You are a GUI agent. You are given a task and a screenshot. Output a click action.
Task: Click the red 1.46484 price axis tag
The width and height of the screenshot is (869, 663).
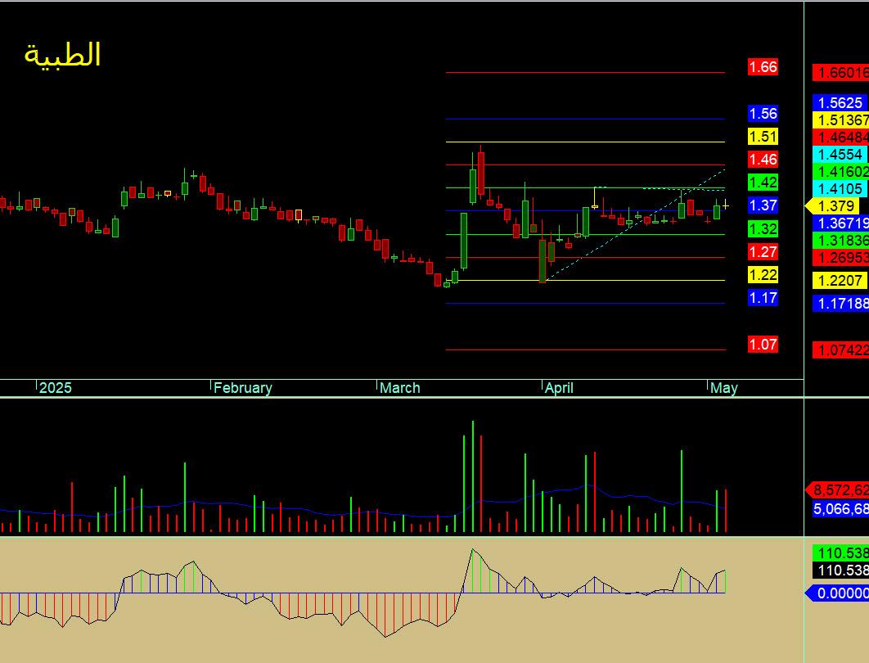tap(840, 137)
